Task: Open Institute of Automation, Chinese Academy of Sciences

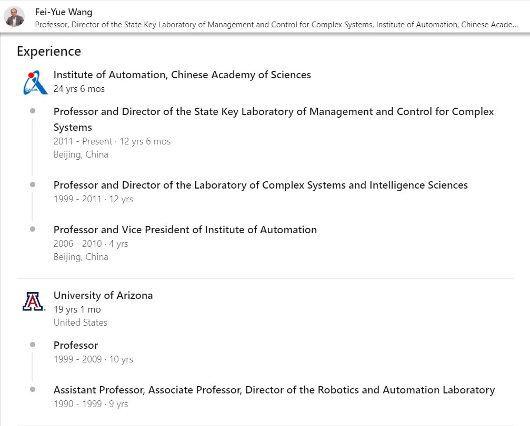Action: [182, 75]
